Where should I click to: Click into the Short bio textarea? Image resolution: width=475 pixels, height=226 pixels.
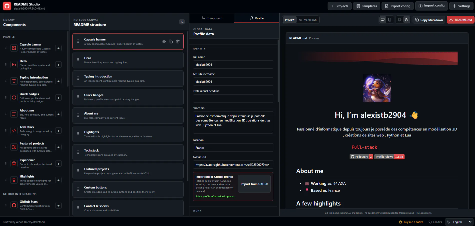point(233,122)
